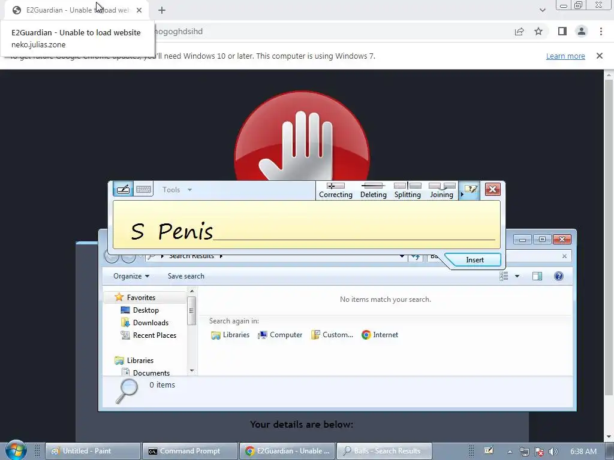
Task: Click Save search in Explorer toolbar
Action: (x=186, y=276)
